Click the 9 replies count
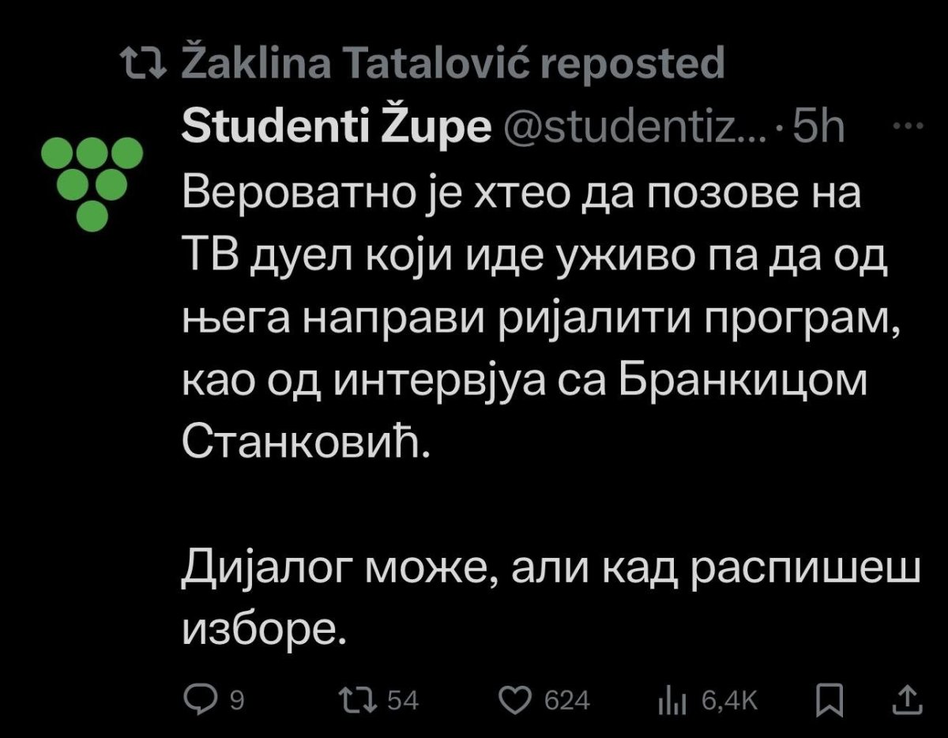The image size is (948, 738). (235, 699)
